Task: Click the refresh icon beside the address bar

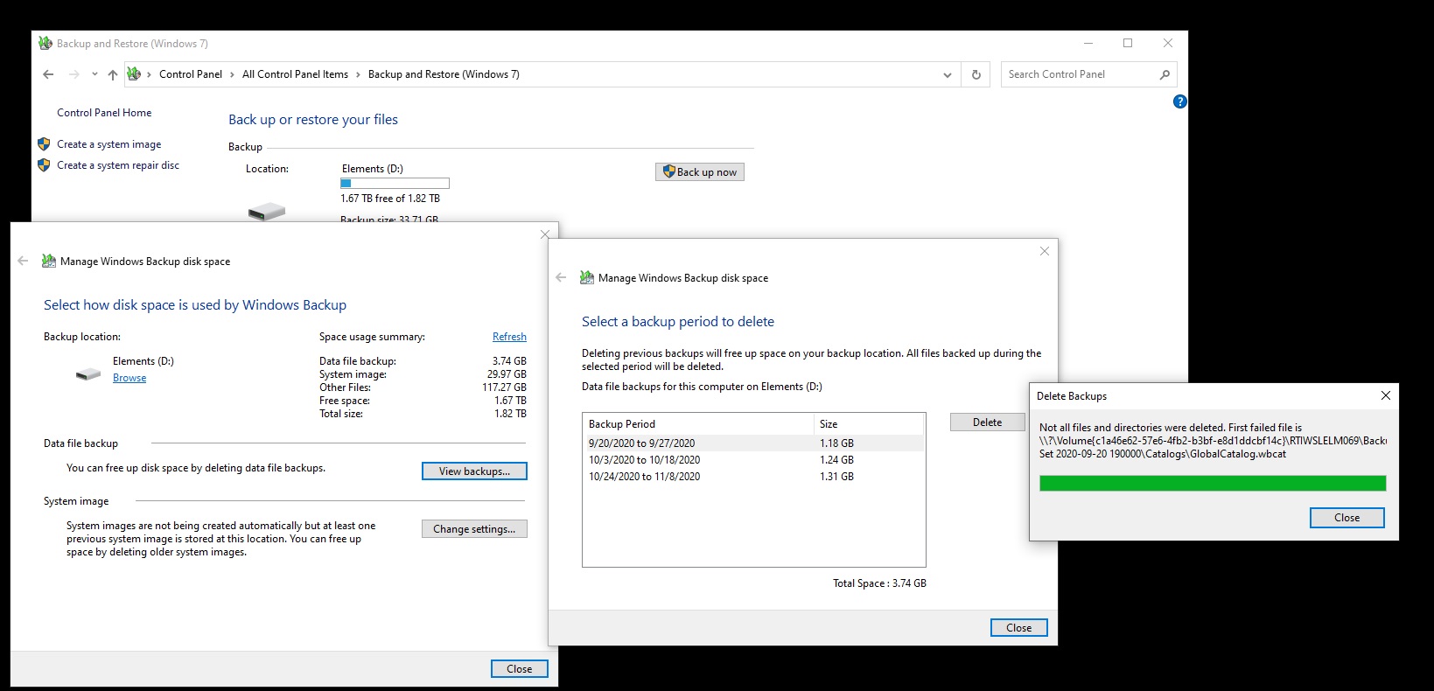Action: pyautogui.click(x=976, y=74)
